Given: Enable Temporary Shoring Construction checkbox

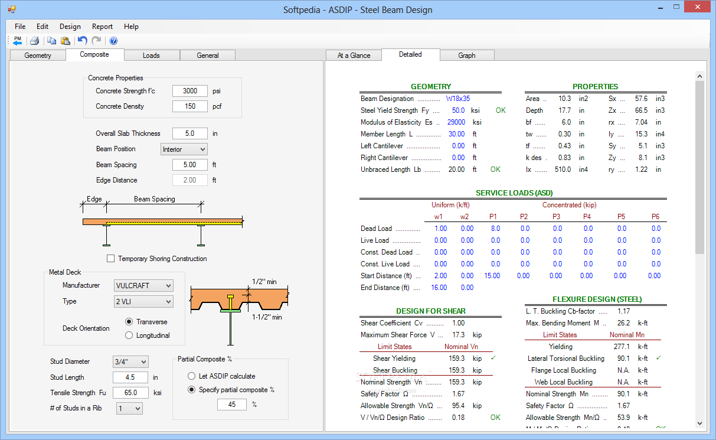Looking at the screenshot, I should tap(110, 259).
